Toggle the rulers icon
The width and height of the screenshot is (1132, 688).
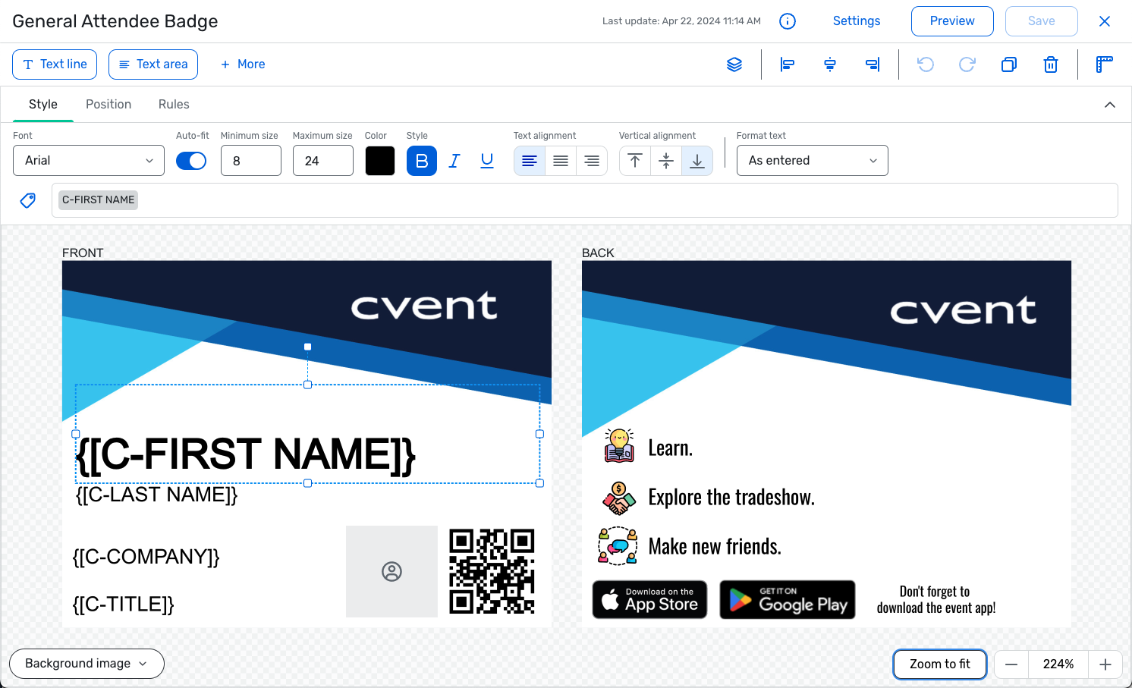1105,64
